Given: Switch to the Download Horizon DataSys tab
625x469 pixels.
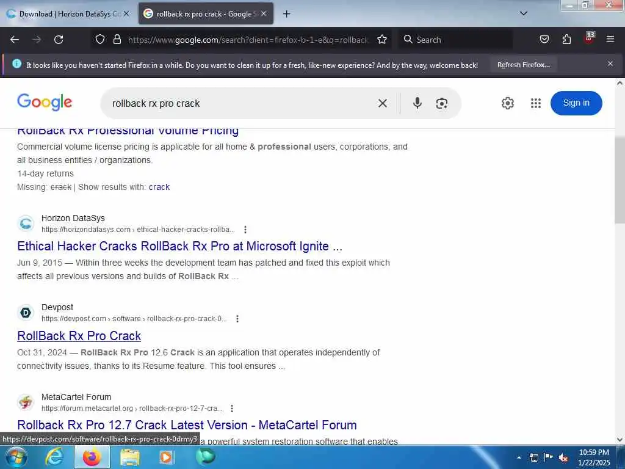Looking at the screenshot, I should click(x=68, y=14).
